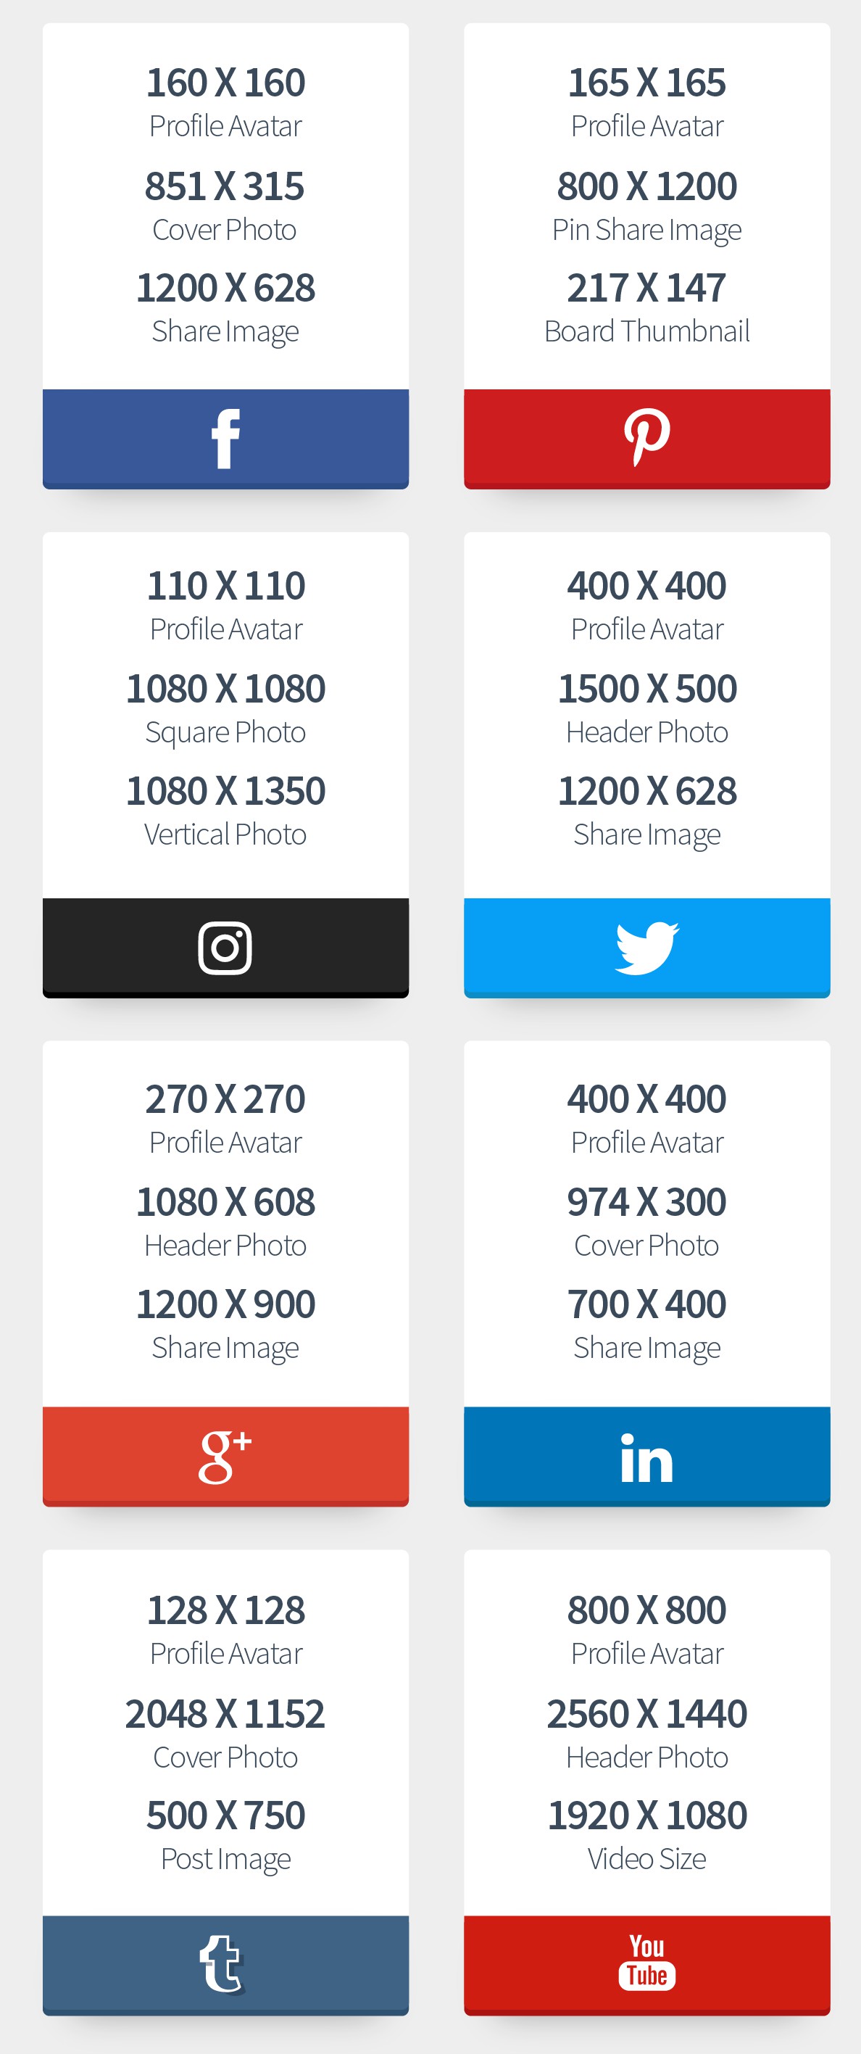Click the 851 X 315 Cover Photo text
861x2054 pixels.
click(x=225, y=206)
